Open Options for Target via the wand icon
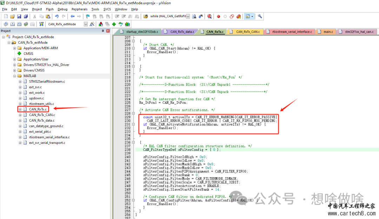 [x=92, y=24]
